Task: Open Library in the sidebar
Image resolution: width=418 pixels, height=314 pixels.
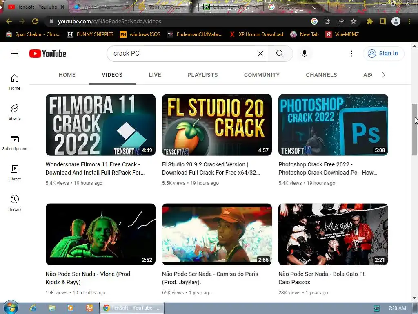Action: click(x=15, y=173)
